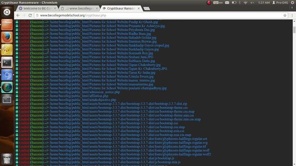Viewport: 296px width, 166px height.
Task: Click the 'admission_notice.php' file path
Action: point(85,92)
